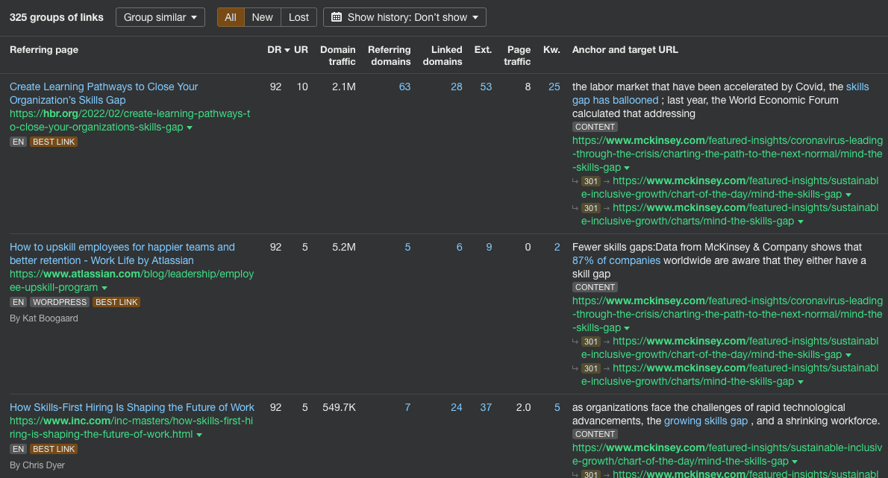Open the Show history dropdown

pos(404,17)
